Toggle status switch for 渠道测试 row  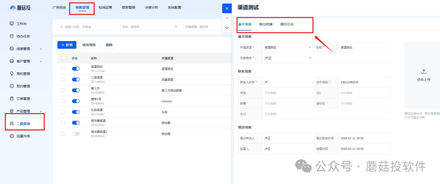(x=76, y=68)
